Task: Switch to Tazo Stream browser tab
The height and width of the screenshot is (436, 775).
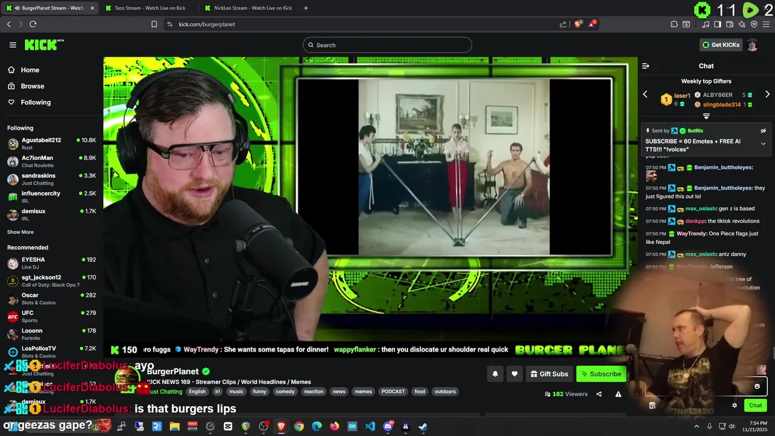Action: [150, 8]
